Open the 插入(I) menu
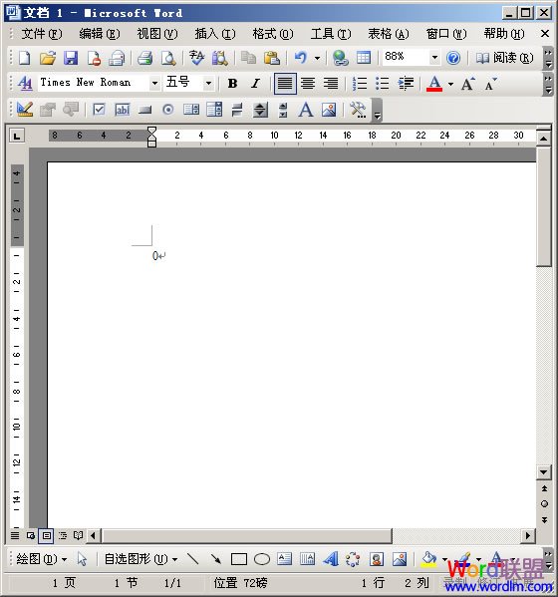The width and height of the screenshot is (558, 597). pos(215,34)
